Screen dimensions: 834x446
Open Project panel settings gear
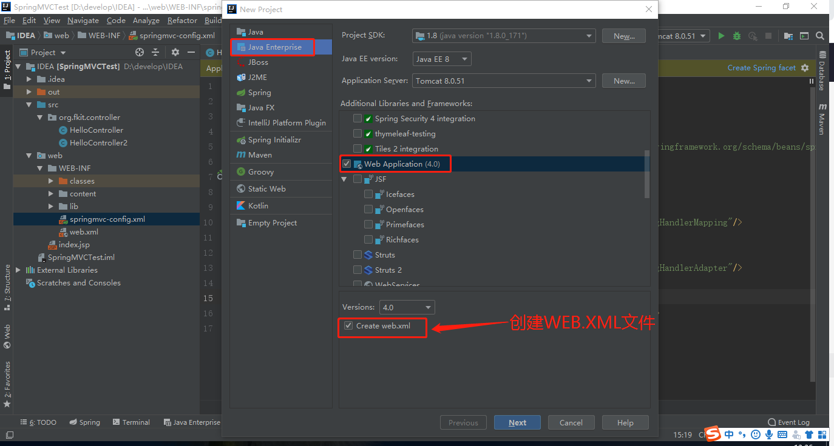(x=175, y=52)
